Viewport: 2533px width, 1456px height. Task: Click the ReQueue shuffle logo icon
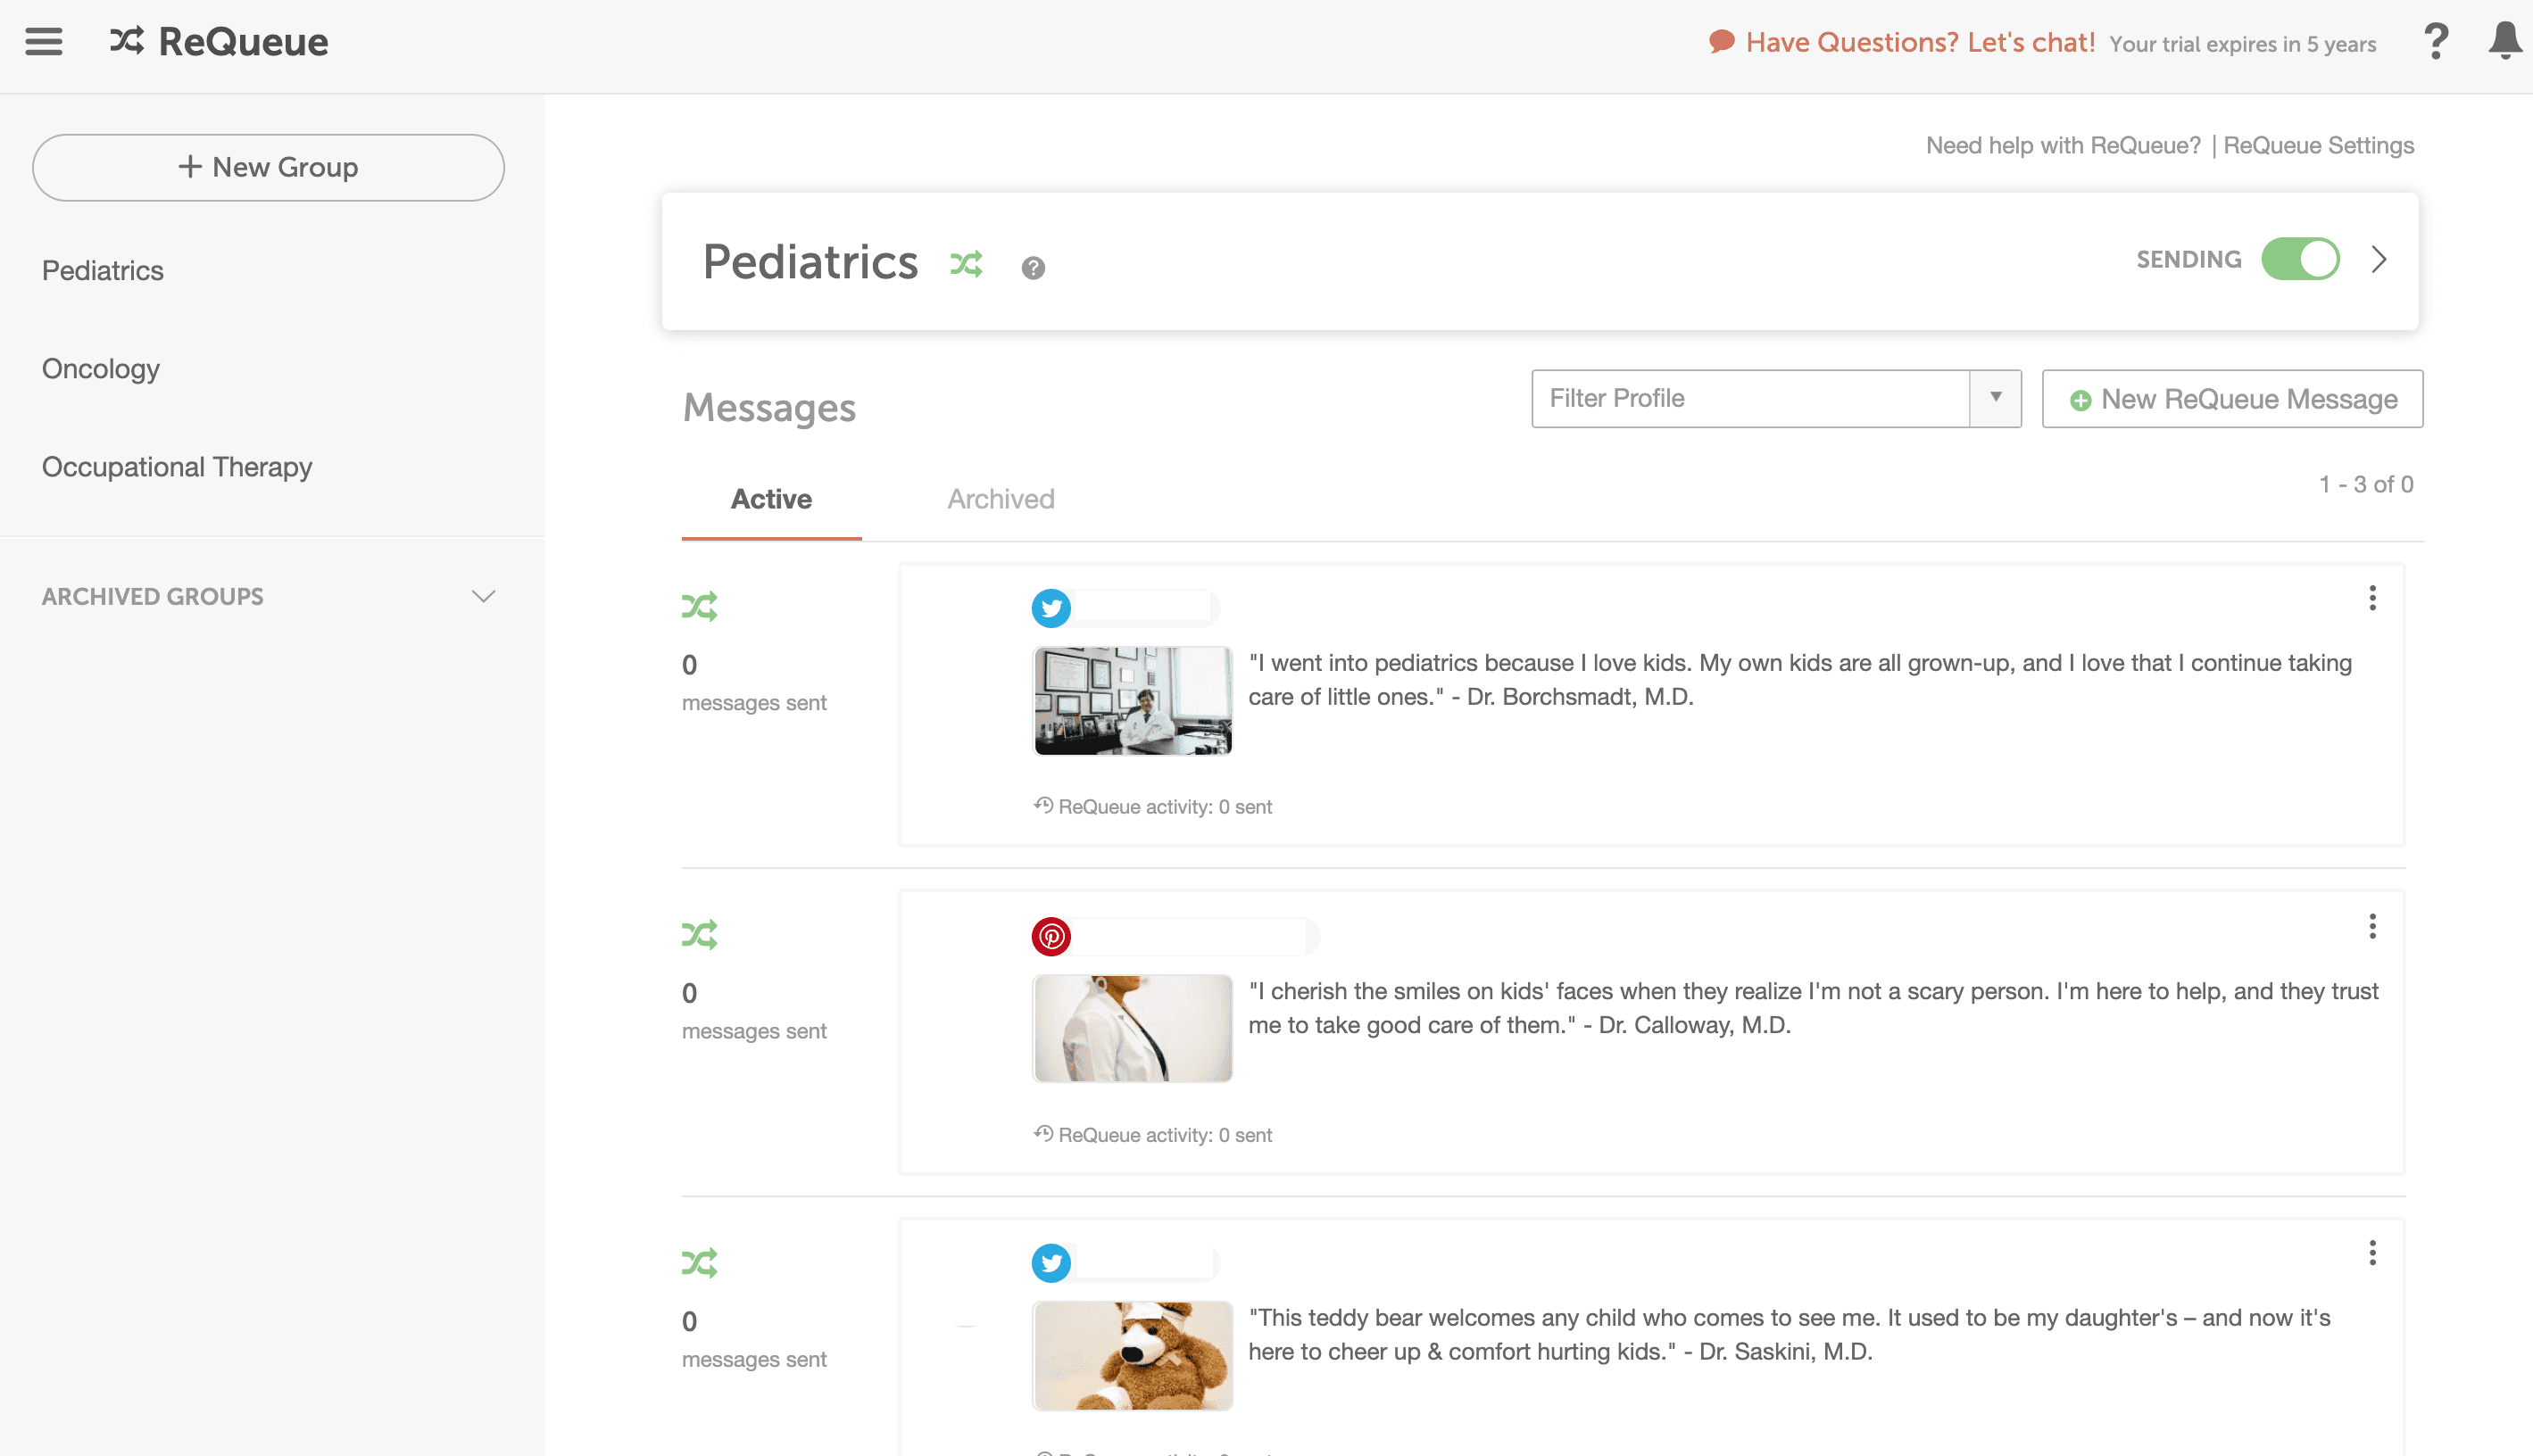click(127, 41)
